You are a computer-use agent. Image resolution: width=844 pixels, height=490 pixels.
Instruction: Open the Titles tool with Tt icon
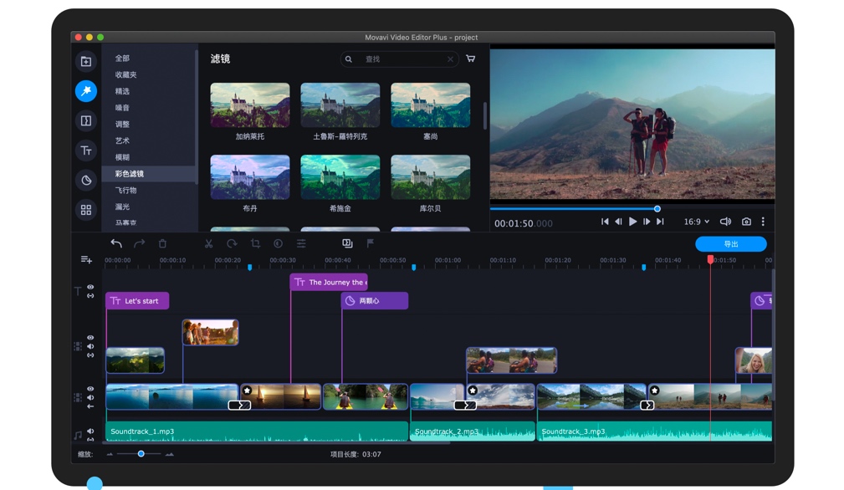click(x=86, y=151)
